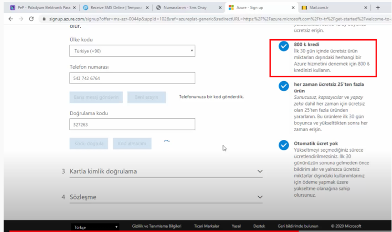Click the Kodu doğrula button
The width and height of the screenshot is (392, 232).
click(x=89, y=144)
